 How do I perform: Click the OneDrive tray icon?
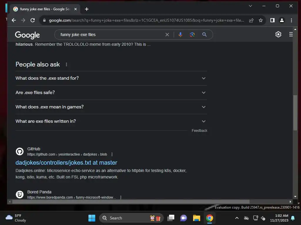click(x=246, y=218)
